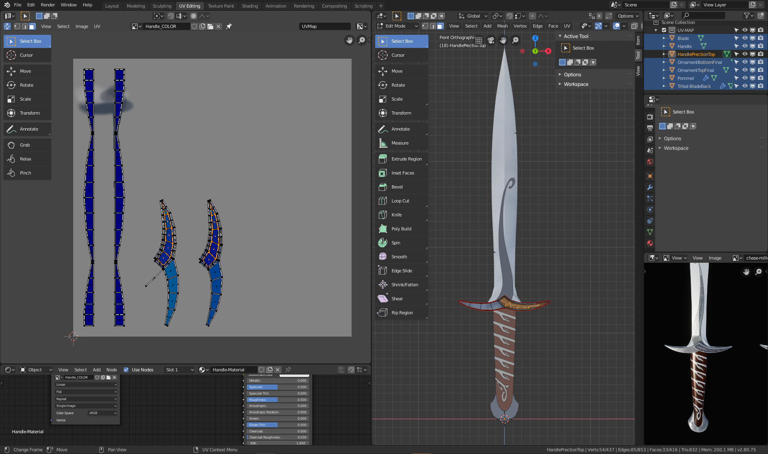
Task: Select the Relax UV sculpt tool
Action: [25, 159]
